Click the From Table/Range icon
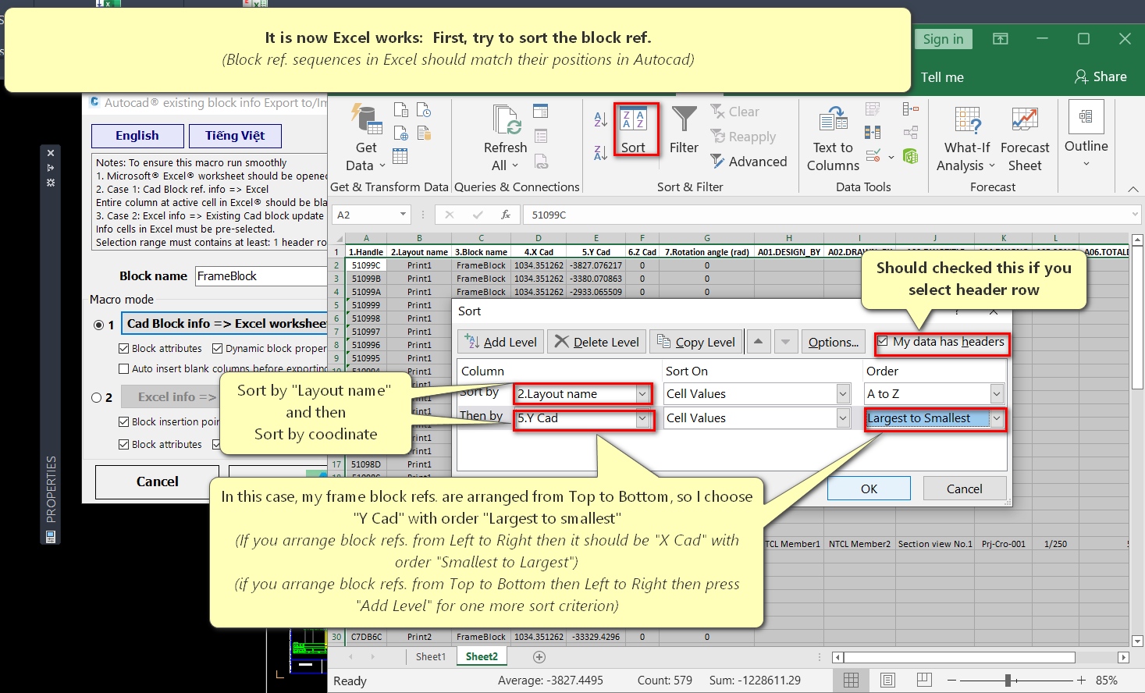Viewport: 1145px width, 693px height. coord(400,156)
